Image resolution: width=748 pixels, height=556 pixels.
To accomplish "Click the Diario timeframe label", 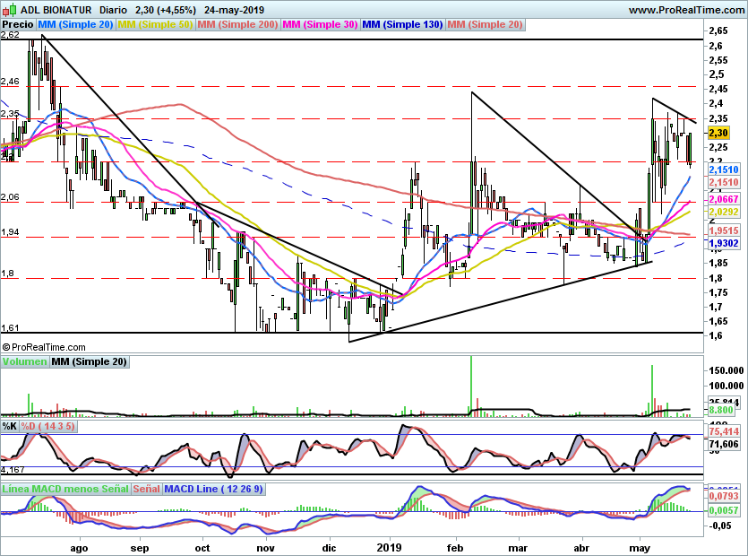I will (114, 10).
